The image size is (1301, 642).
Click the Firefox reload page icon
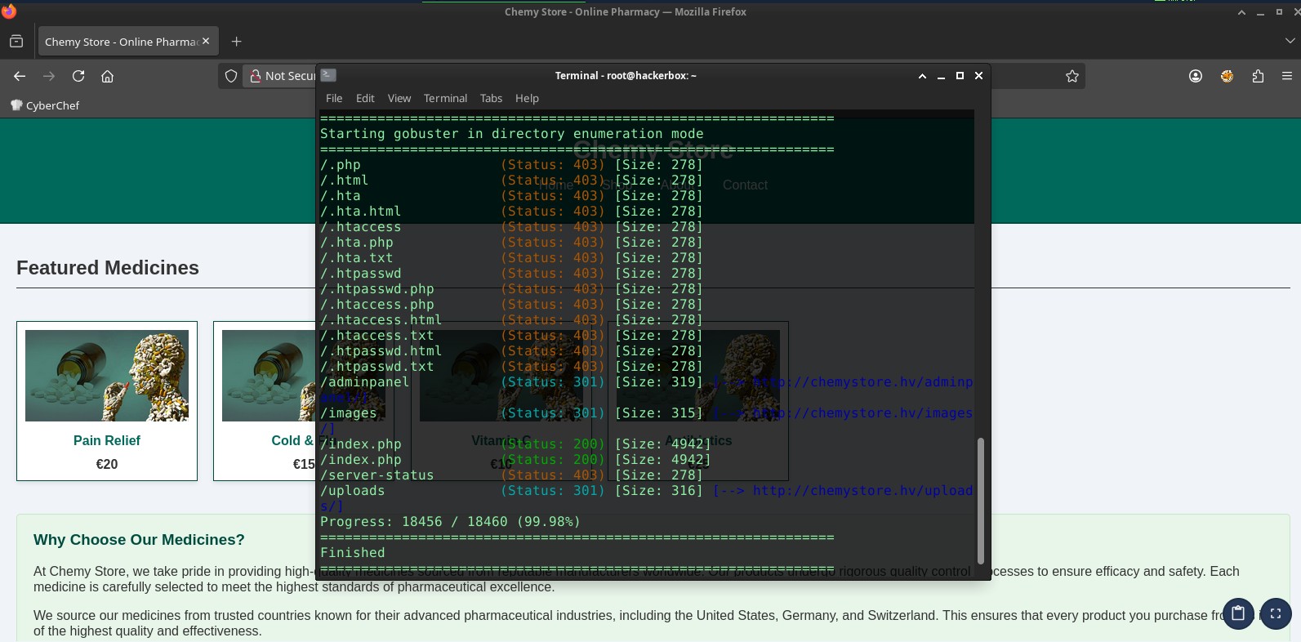(x=78, y=76)
